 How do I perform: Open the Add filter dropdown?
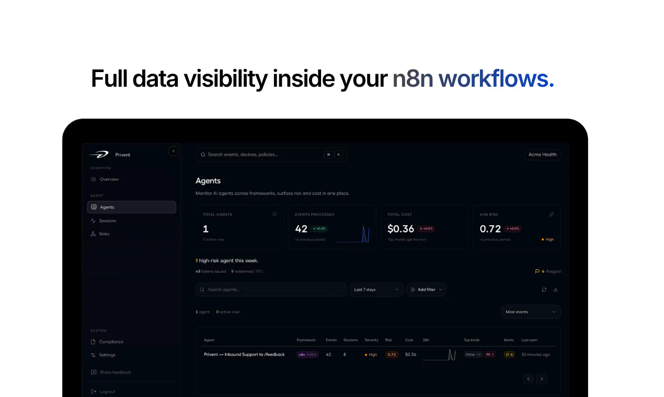[427, 289]
